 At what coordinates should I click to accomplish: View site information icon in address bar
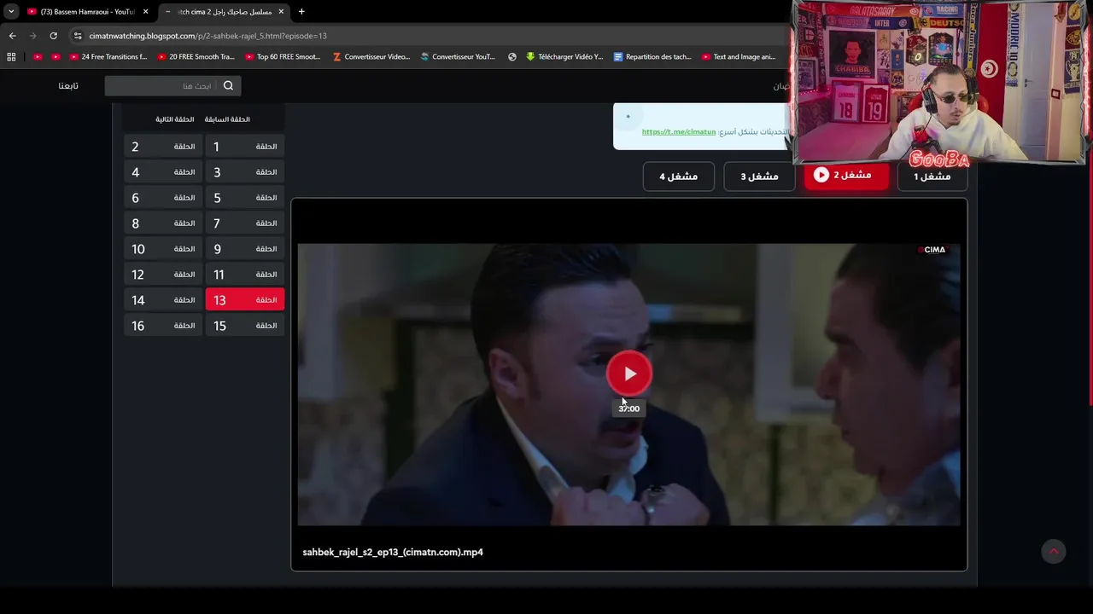tap(78, 36)
